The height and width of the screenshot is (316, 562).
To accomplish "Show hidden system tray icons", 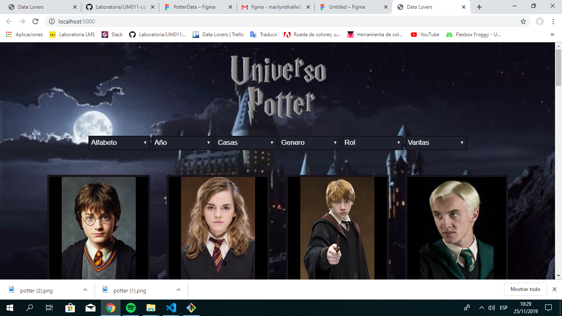I will pyautogui.click(x=482, y=308).
